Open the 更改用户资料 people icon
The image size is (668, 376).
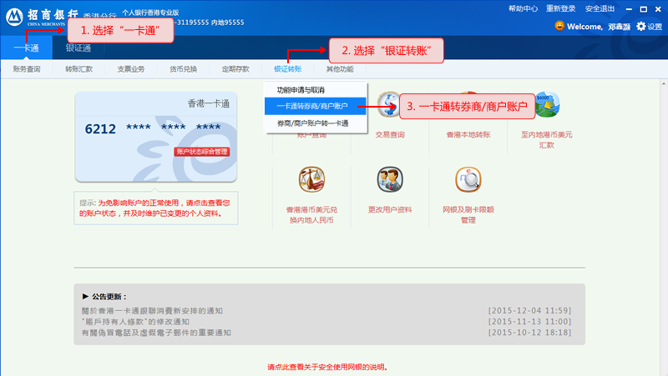pyautogui.click(x=390, y=179)
